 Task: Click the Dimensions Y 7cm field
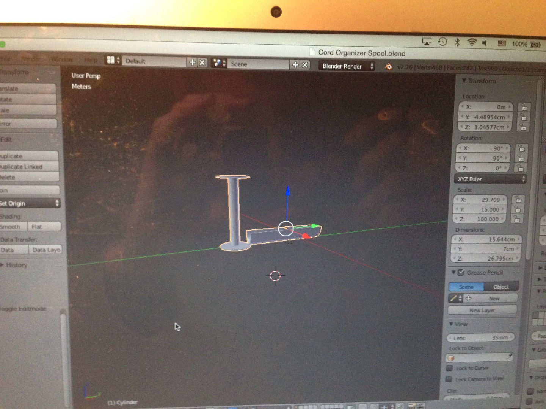click(x=486, y=249)
